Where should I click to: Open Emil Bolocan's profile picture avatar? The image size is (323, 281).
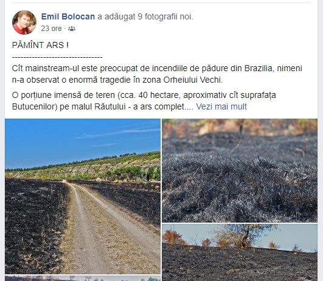pos(24,23)
